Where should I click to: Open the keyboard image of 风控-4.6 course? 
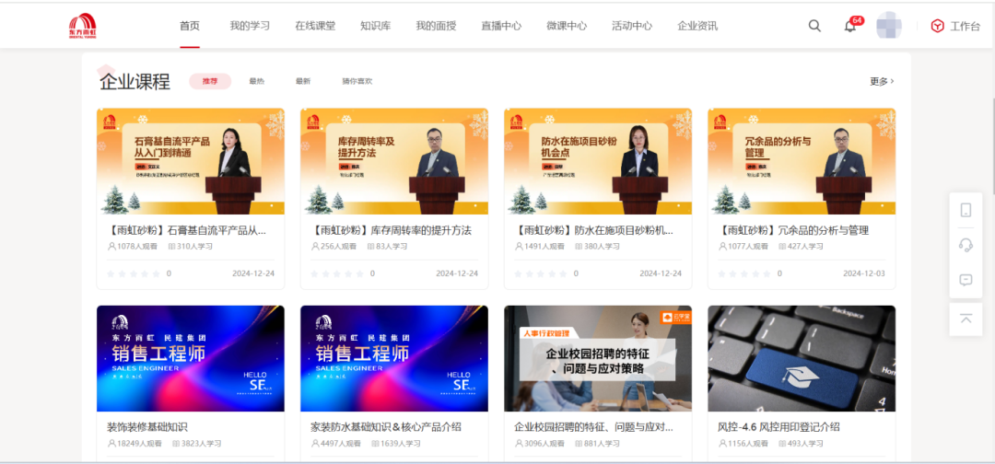pos(802,358)
